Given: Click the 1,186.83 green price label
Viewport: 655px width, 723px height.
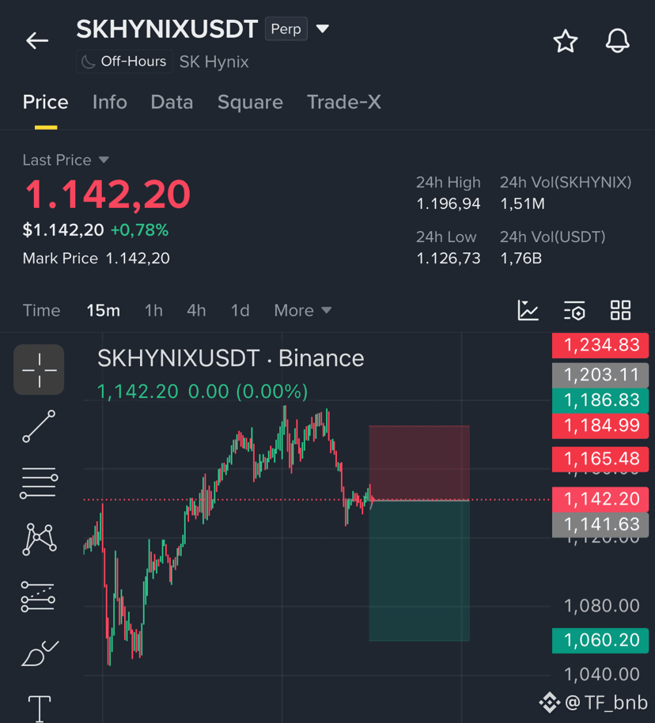Looking at the screenshot, I should coord(600,400).
